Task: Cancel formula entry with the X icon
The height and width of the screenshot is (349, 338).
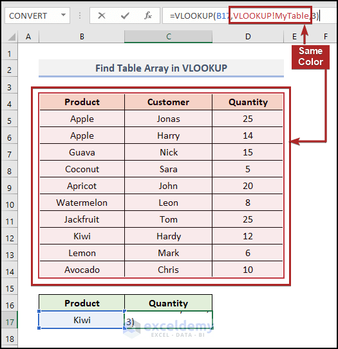Action: [102, 15]
